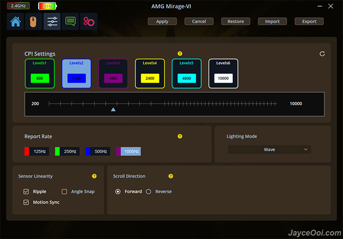Click the slider's 200 minimum label
Viewport: 343px width, 239px height.
click(35, 104)
